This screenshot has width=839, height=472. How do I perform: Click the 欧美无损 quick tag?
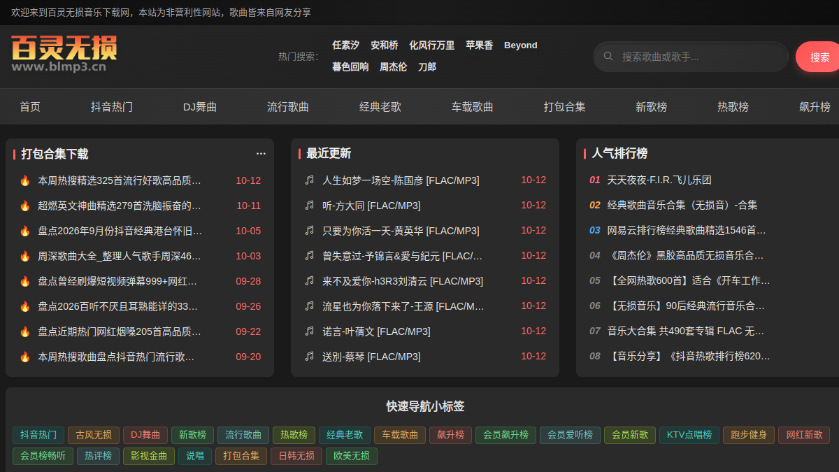click(352, 457)
